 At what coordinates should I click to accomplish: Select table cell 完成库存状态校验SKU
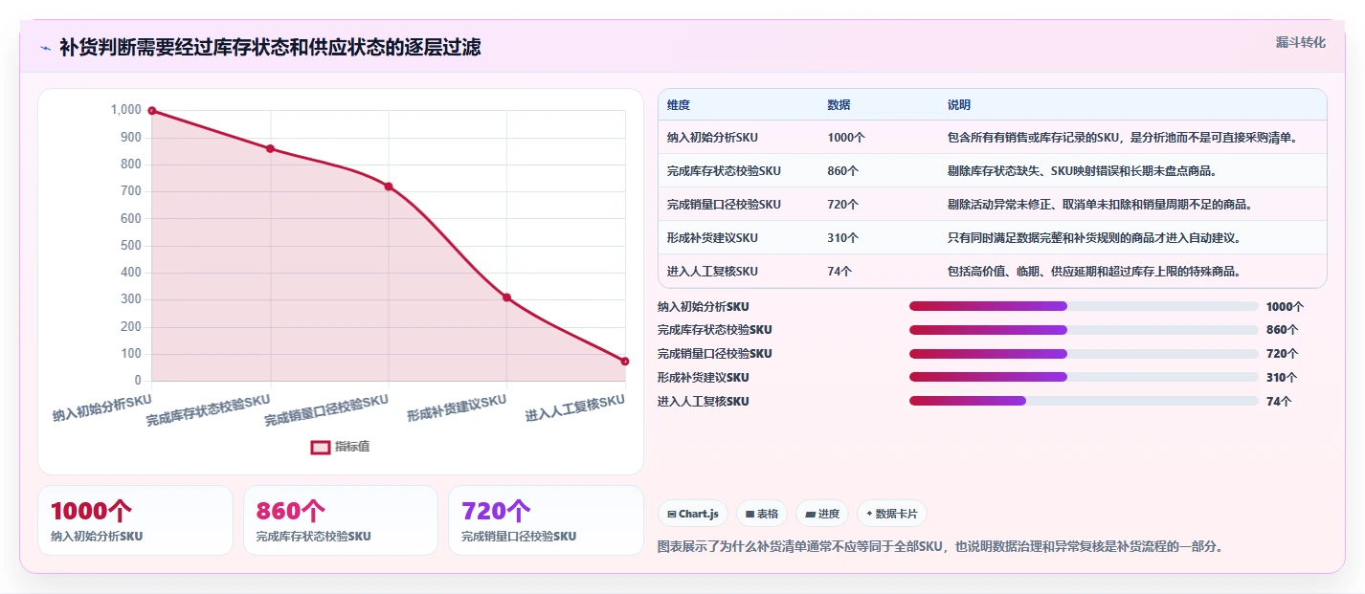point(724,171)
